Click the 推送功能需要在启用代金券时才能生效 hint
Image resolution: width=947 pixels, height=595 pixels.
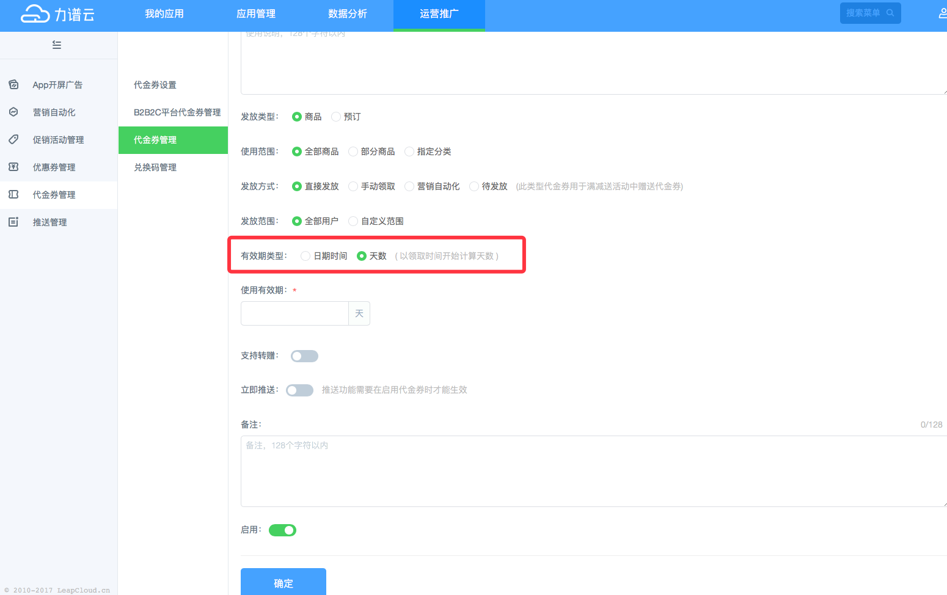395,390
